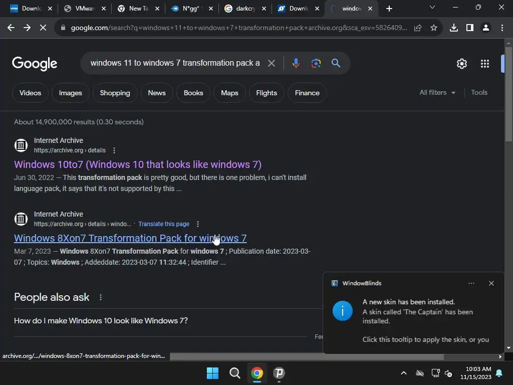Image resolution: width=513 pixels, height=385 pixels.
Task: Open the tab search dropdown chevron
Action: (432, 7)
